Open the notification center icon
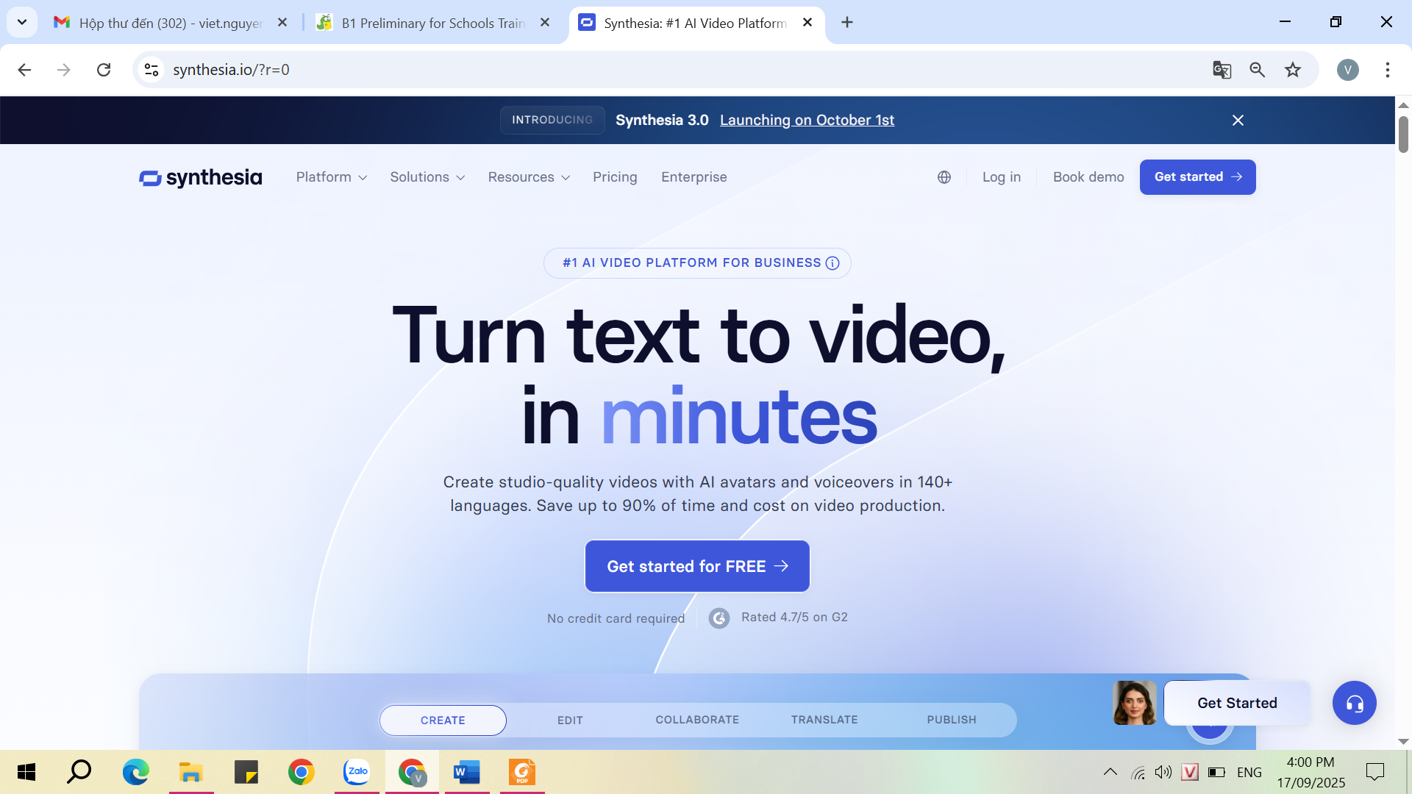1412x794 pixels. click(x=1374, y=772)
